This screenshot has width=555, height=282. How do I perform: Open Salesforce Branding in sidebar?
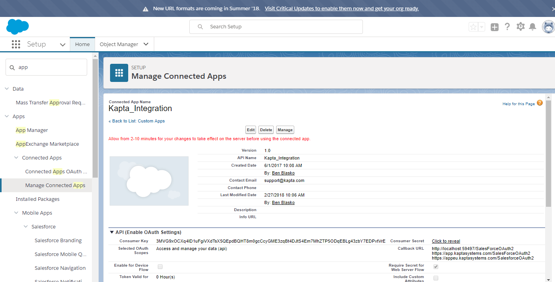(x=58, y=240)
